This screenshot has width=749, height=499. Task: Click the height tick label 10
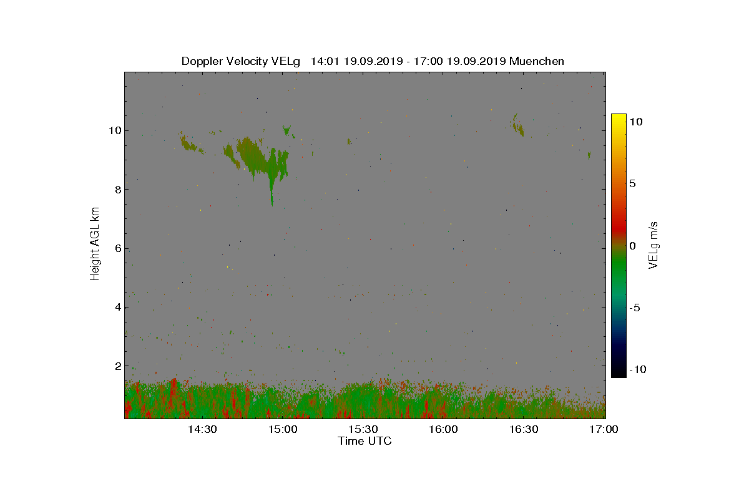[114, 130]
